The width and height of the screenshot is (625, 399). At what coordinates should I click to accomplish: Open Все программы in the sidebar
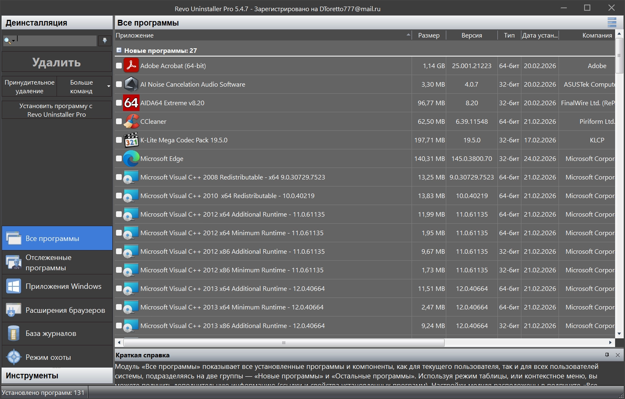[x=57, y=238]
